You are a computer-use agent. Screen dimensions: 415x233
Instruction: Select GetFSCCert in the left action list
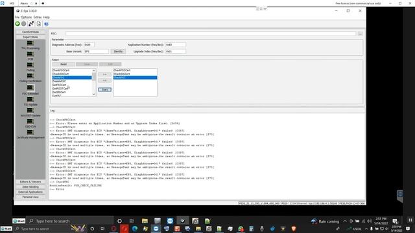click(72, 85)
